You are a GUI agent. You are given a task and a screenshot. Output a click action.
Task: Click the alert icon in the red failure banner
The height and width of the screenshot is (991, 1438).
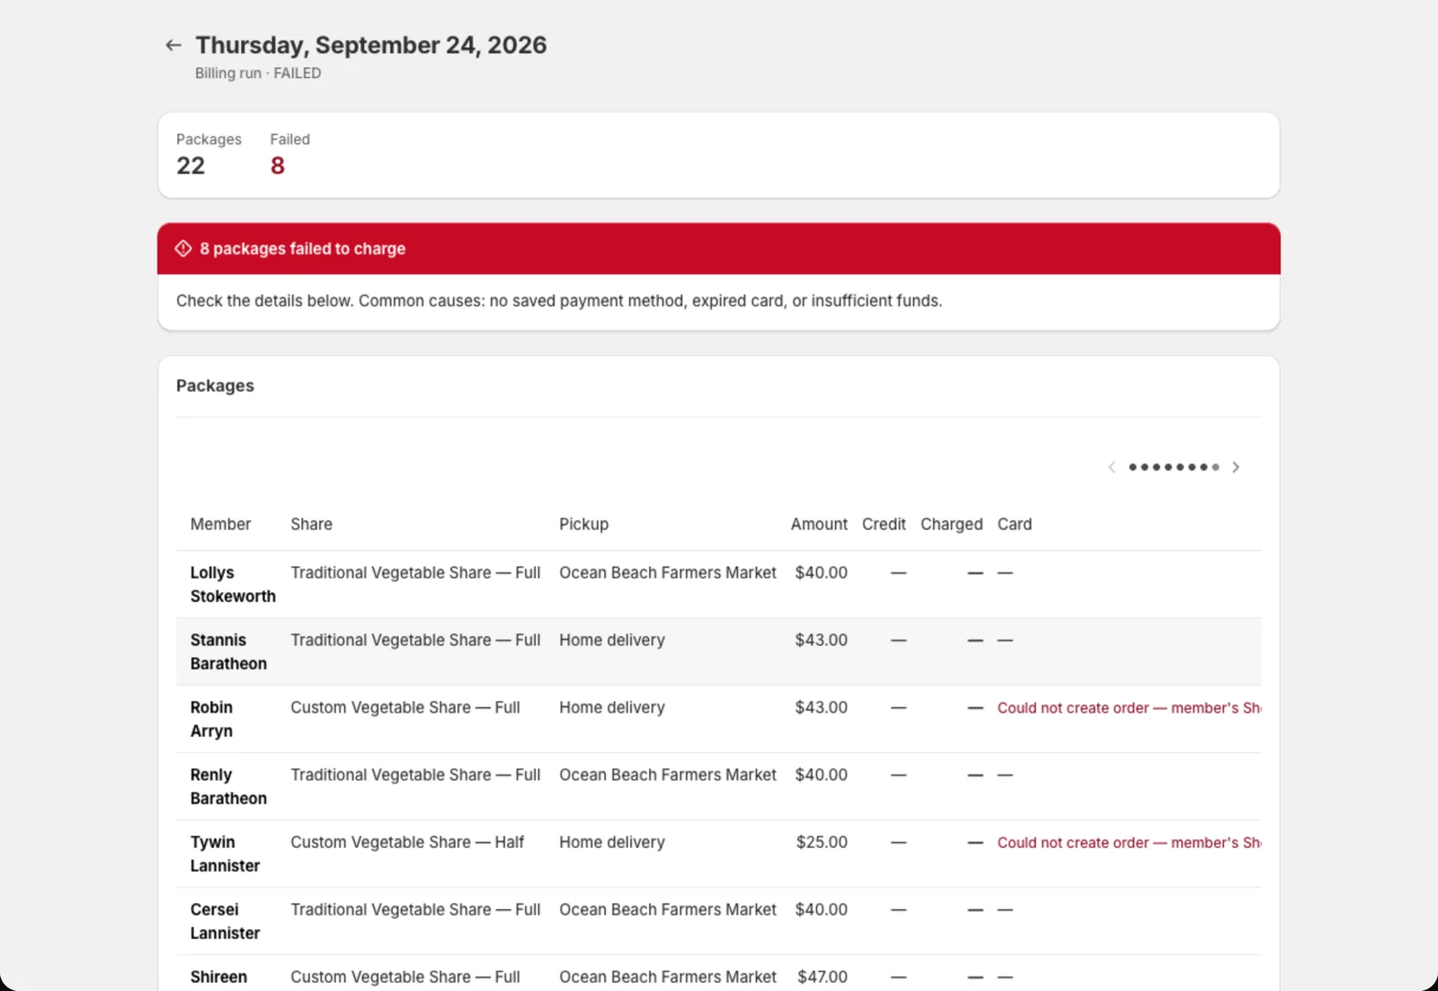183,249
